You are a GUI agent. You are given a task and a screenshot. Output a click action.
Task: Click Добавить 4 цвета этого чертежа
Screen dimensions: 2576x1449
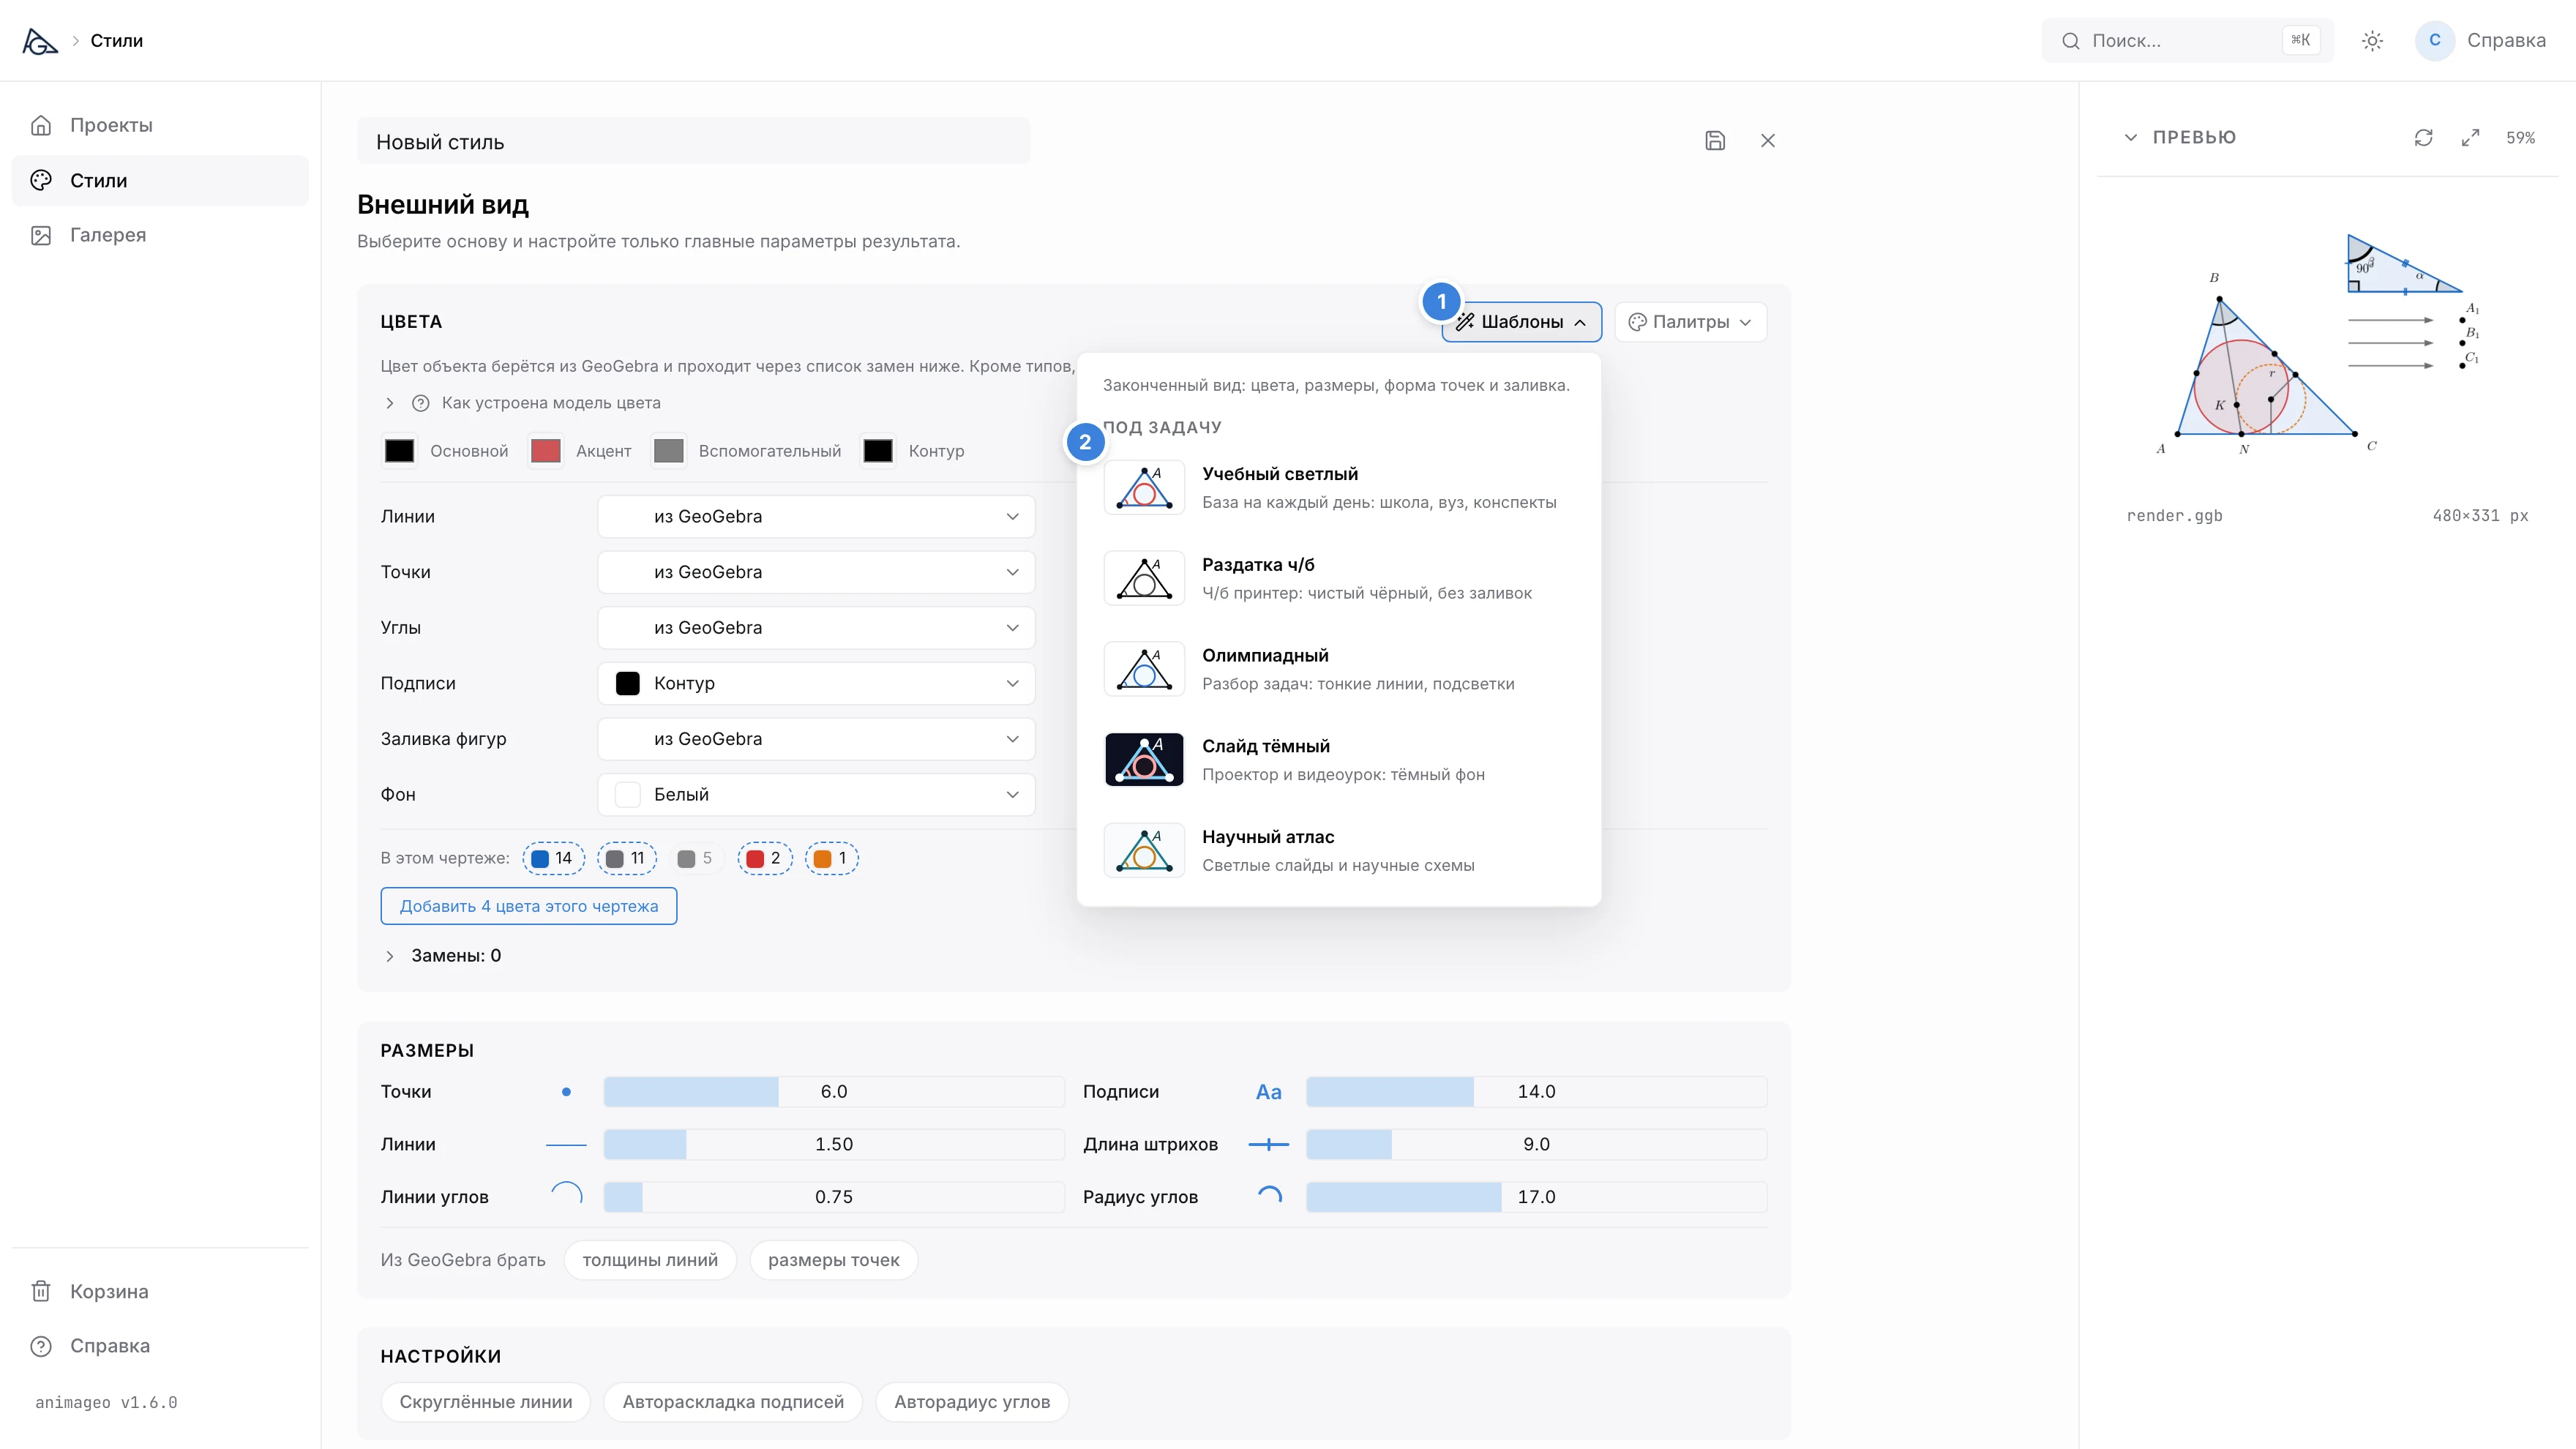coord(529,906)
